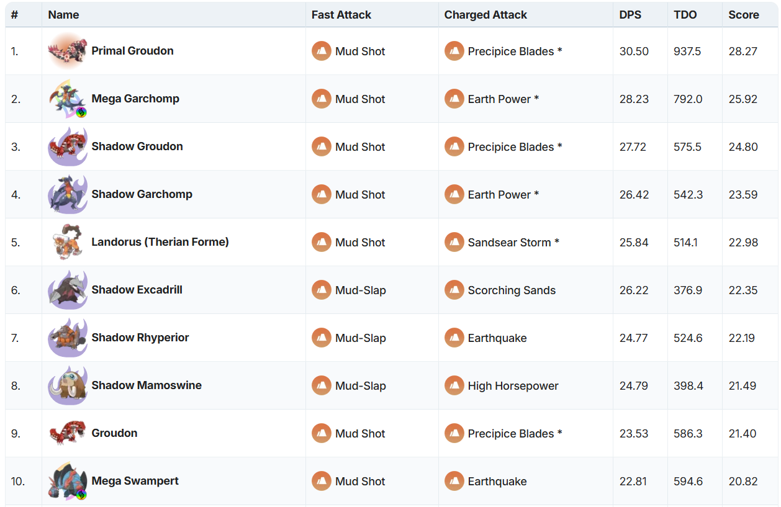Click the Mega Garchomp sprite icon
781x507 pixels.
click(67, 99)
